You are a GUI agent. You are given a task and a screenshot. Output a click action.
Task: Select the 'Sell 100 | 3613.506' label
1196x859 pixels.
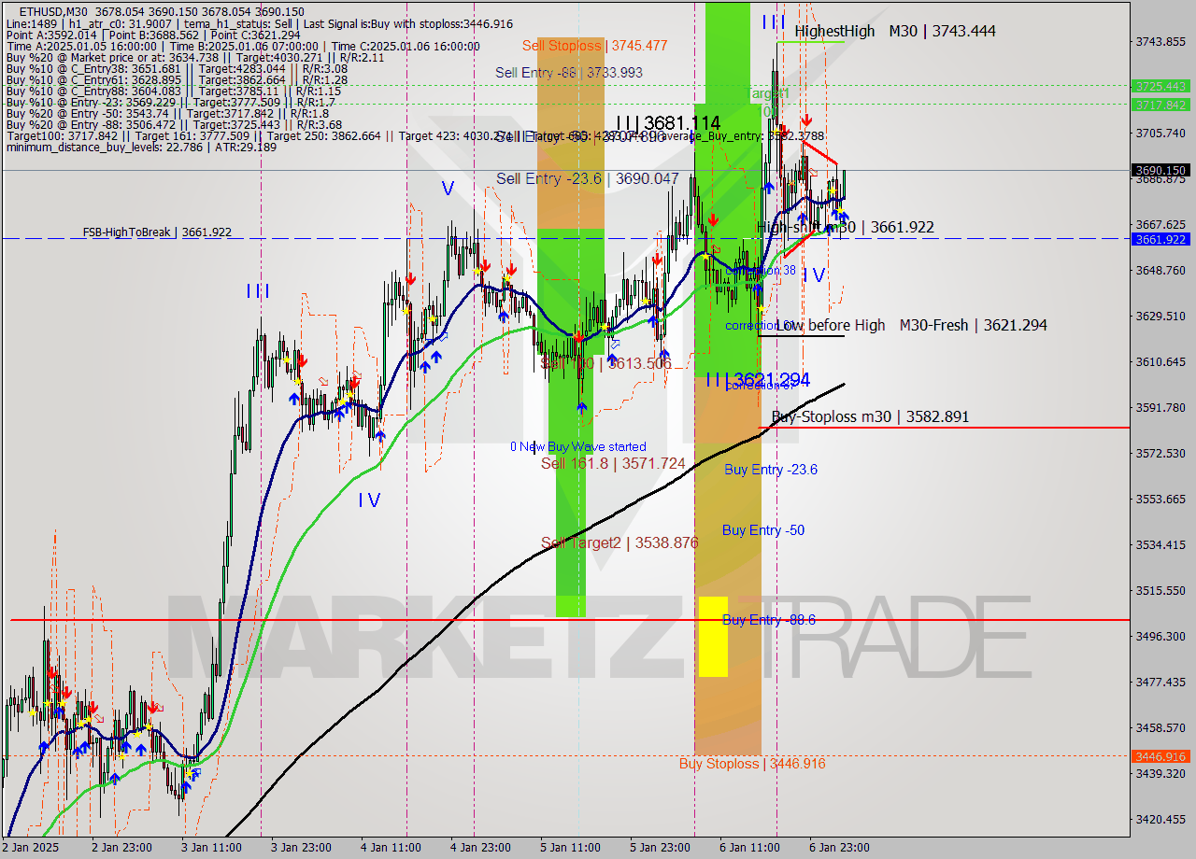tap(606, 363)
